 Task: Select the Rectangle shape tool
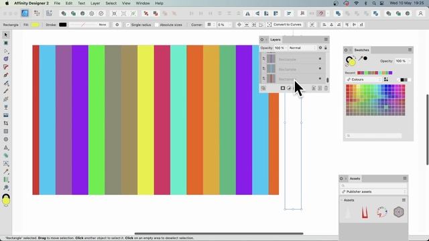(6, 131)
